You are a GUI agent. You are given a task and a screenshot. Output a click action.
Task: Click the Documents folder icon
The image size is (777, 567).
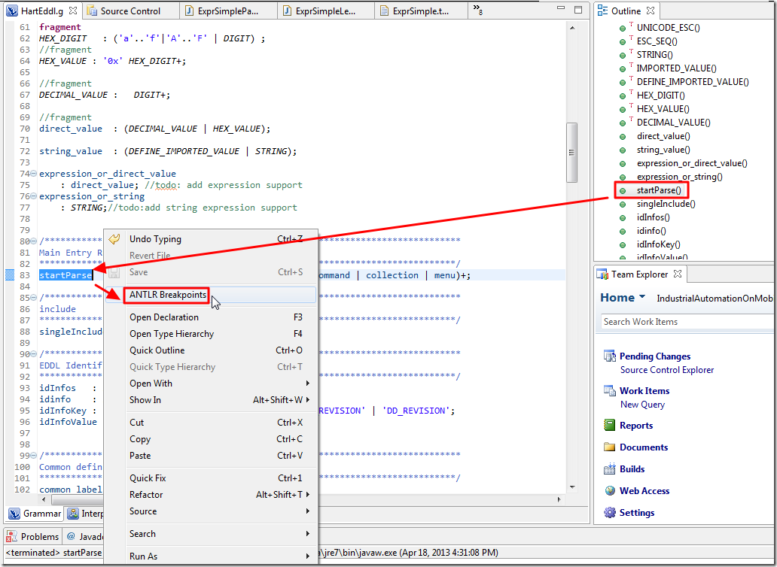click(x=609, y=447)
